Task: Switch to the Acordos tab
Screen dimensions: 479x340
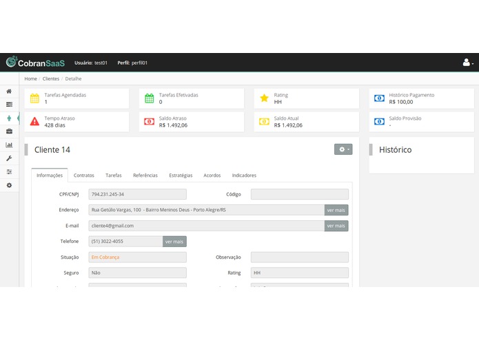Action: (212, 176)
